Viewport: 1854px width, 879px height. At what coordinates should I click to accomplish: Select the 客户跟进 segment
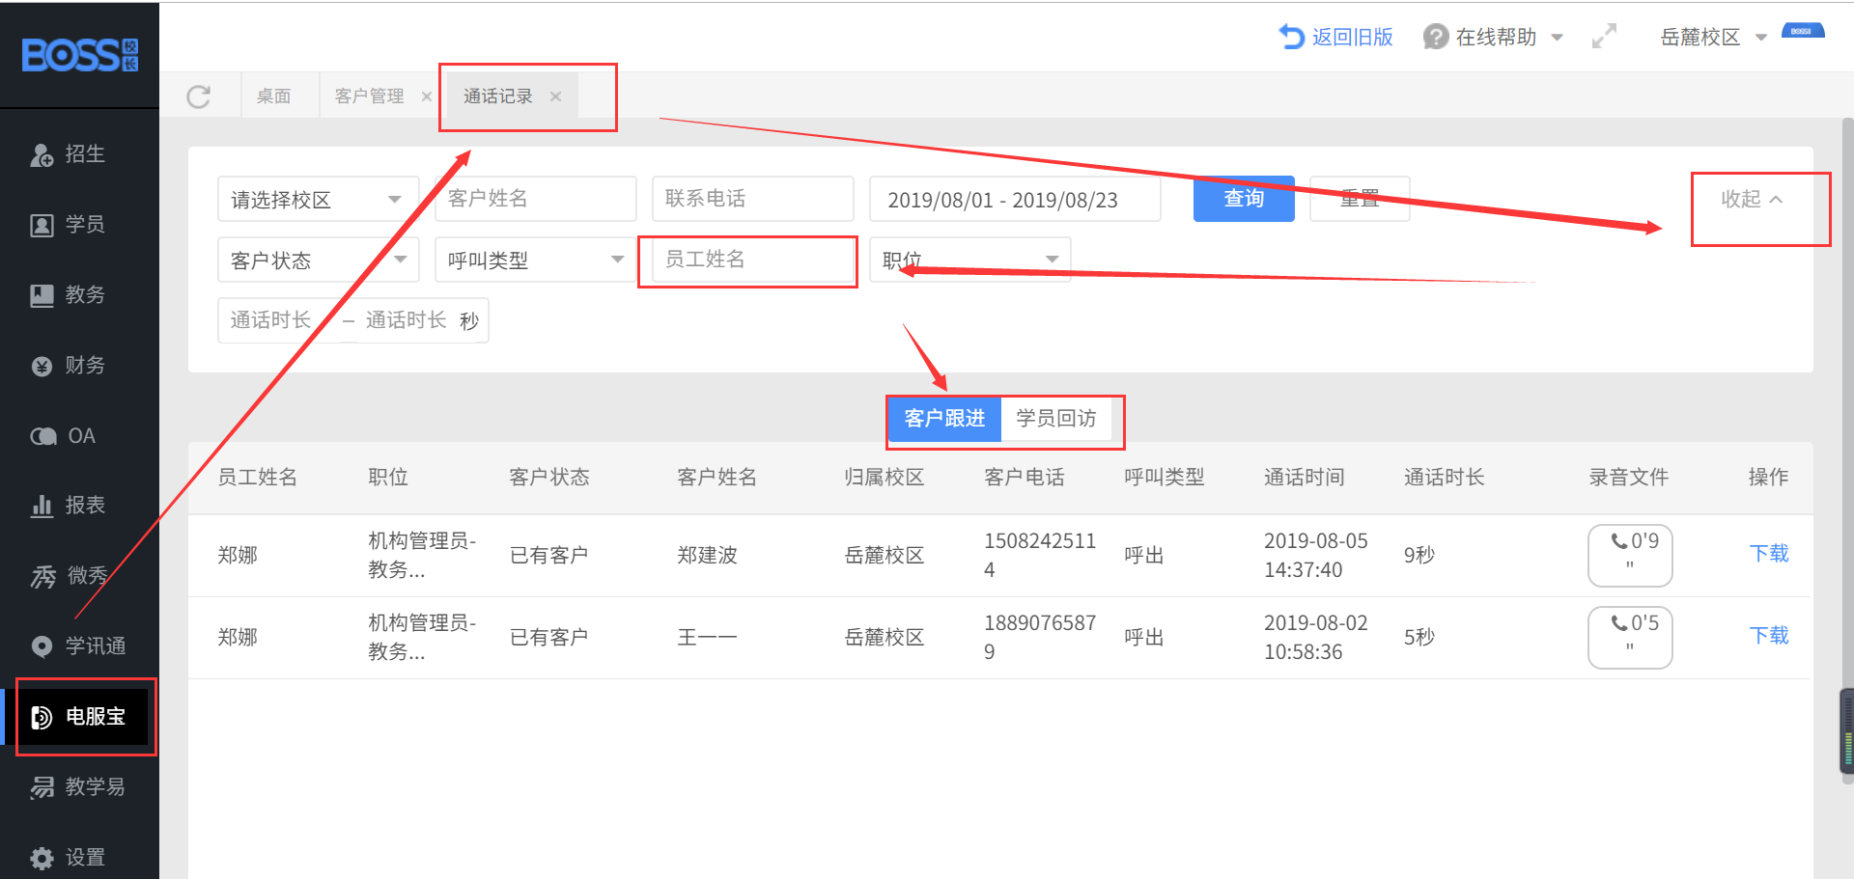click(x=944, y=419)
